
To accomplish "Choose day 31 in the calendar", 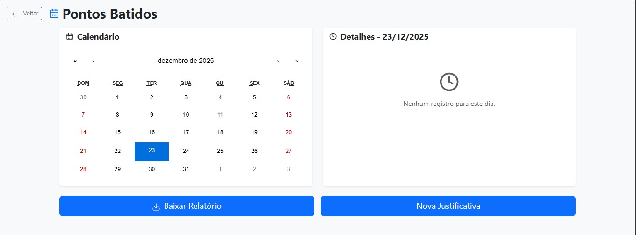I will tap(186, 169).
